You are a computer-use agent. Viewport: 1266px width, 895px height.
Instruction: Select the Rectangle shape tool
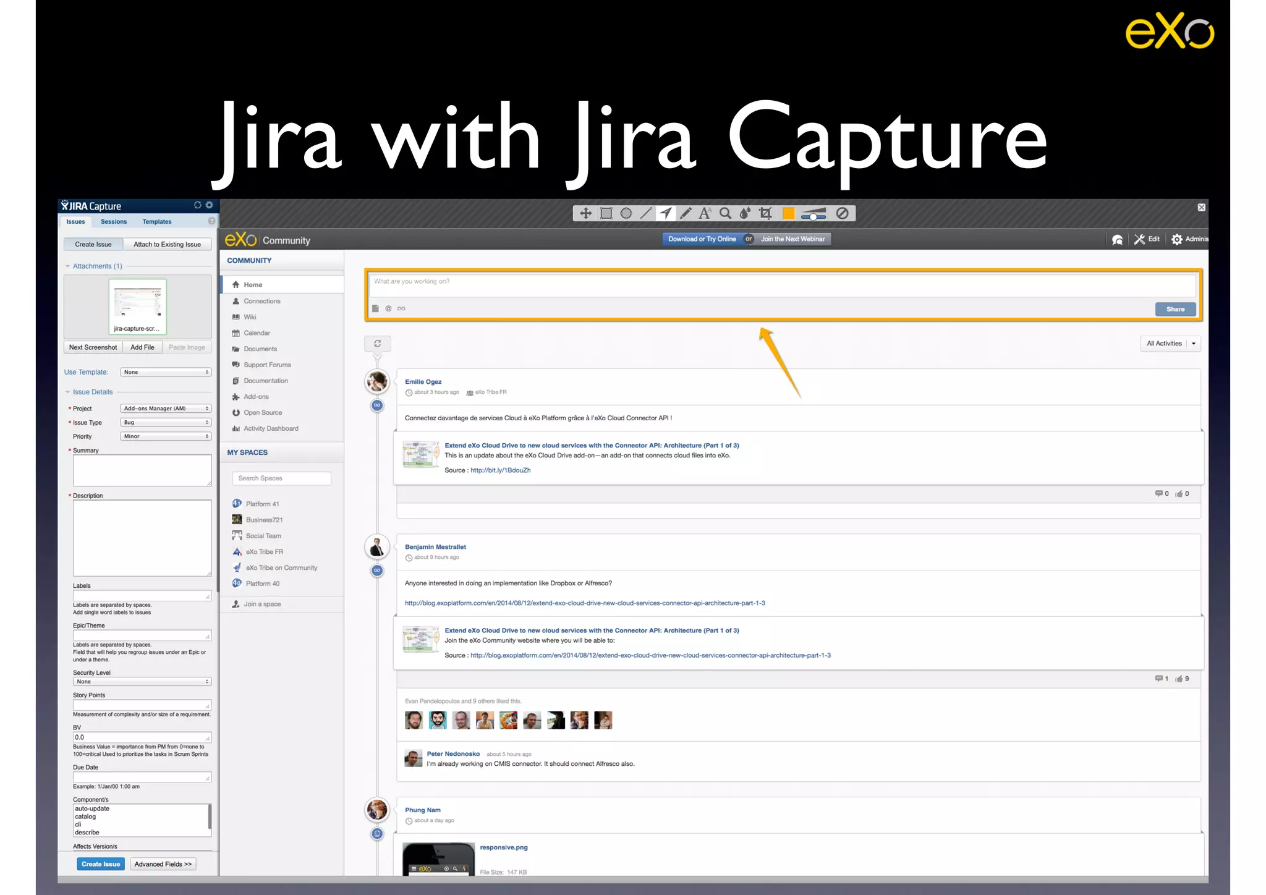[x=606, y=213]
